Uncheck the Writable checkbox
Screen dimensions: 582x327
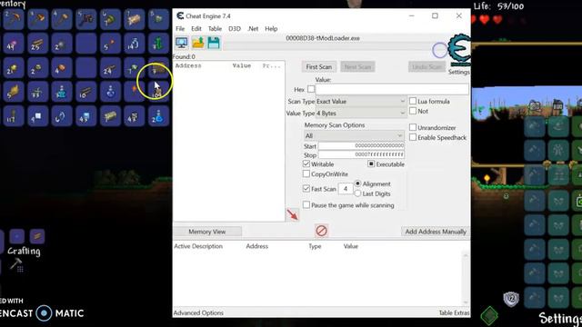306,163
